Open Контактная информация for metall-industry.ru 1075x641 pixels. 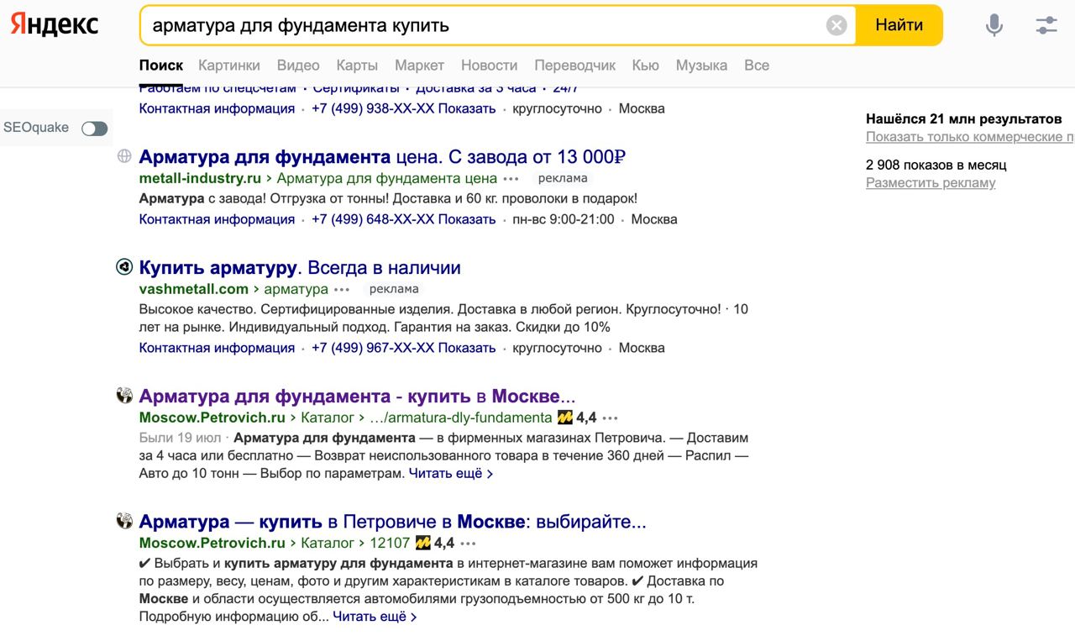[217, 219]
